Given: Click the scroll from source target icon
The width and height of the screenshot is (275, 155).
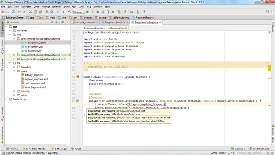Looking at the screenshot, I should coord(52,22).
